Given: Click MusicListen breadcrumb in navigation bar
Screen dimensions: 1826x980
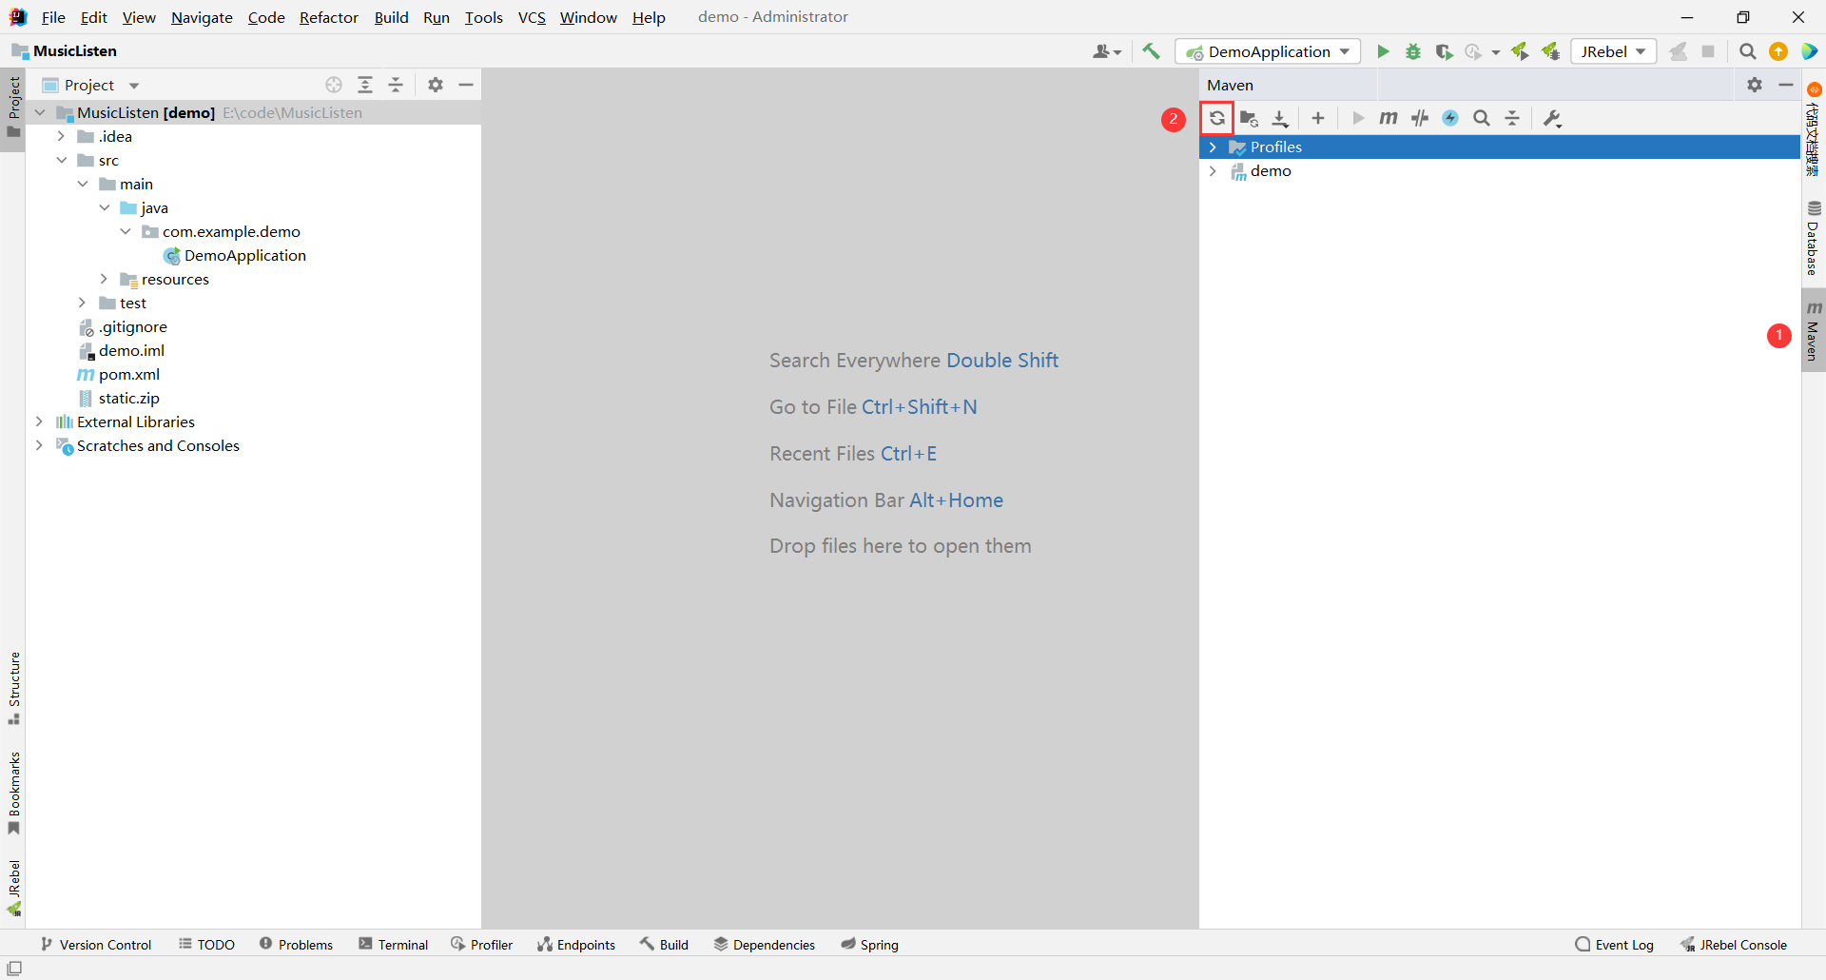Looking at the screenshot, I should (65, 51).
